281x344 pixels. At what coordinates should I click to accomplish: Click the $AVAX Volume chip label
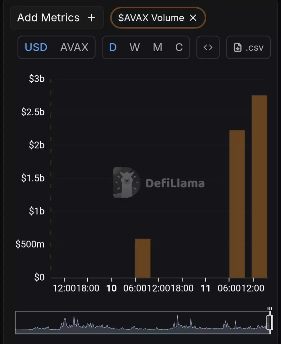tap(151, 18)
